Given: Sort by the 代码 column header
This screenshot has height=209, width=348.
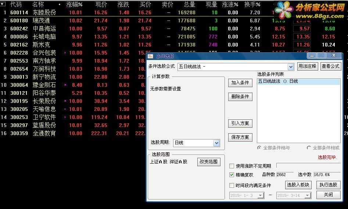Looking at the screenshot, I should [x=16, y=4].
